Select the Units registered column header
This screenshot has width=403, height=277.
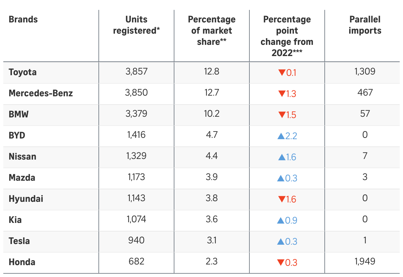pos(136,25)
